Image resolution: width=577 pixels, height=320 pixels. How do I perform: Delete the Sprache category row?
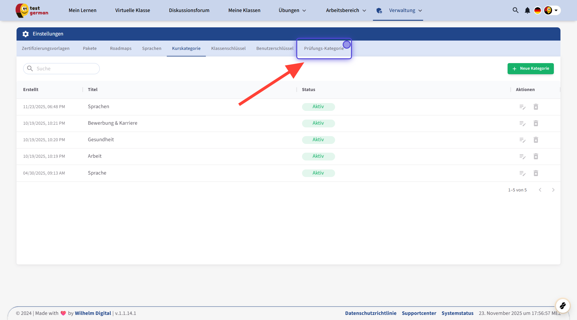536,173
